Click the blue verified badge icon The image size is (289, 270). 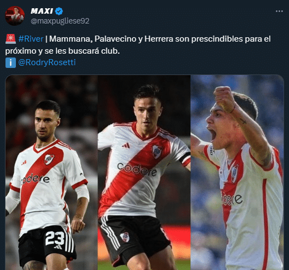[x=59, y=11]
